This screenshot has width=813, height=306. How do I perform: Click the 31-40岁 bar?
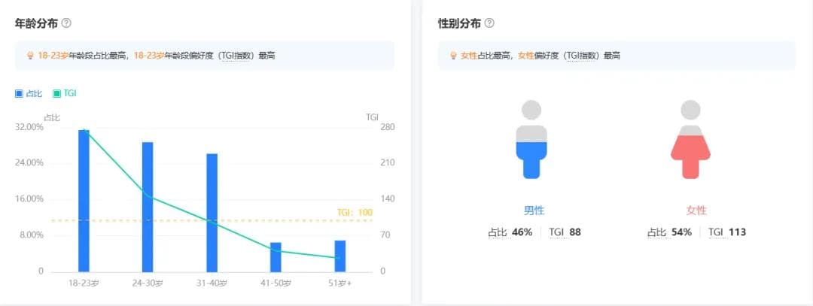point(212,213)
